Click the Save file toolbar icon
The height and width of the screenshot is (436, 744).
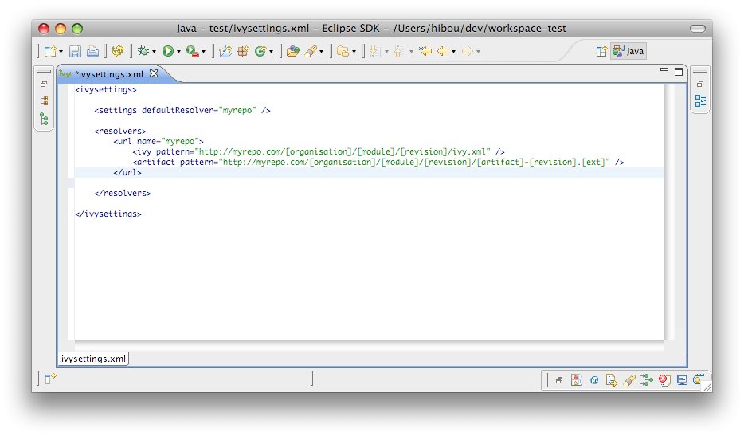[75, 52]
